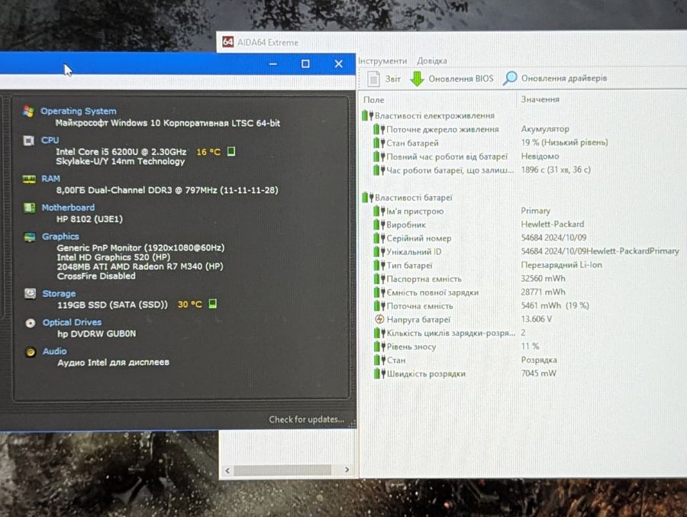This screenshot has width=687, height=517.
Task: Click the right arrow of horizontal scrollbar
Action: [347, 470]
